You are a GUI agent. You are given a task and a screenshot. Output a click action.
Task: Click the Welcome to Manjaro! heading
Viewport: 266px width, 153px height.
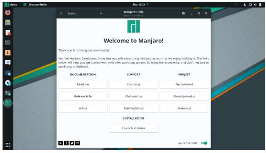click(x=134, y=41)
